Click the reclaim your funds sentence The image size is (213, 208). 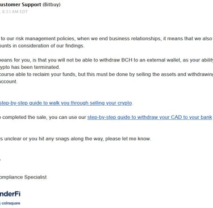(x=106, y=74)
